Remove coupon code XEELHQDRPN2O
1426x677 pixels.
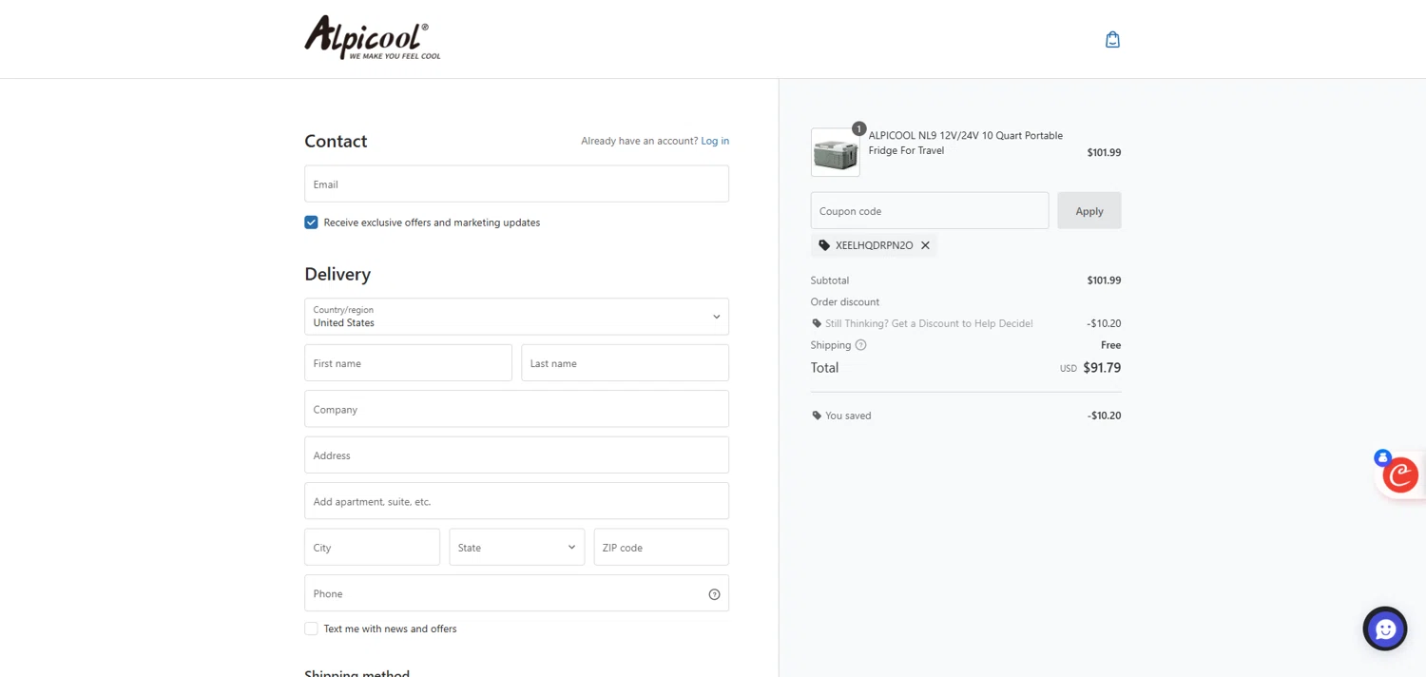coord(925,245)
